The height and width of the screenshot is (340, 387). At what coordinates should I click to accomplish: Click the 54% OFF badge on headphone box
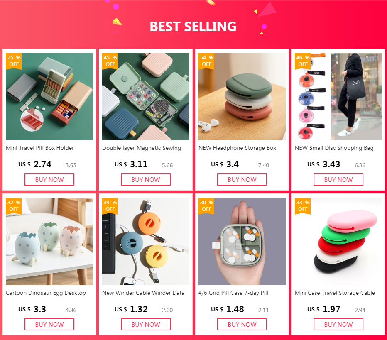click(x=207, y=61)
